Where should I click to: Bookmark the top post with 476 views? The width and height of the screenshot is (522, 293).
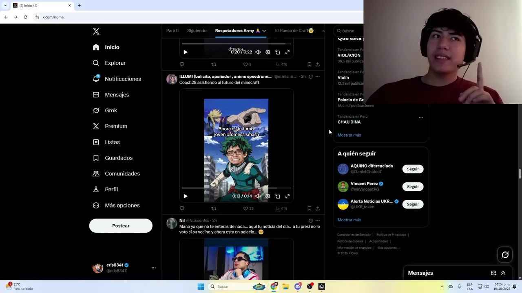[x=310, y=64]
